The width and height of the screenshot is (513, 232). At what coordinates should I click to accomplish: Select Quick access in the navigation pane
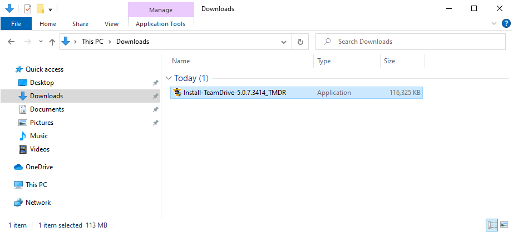pyautogui.click(x=45, y=69)
